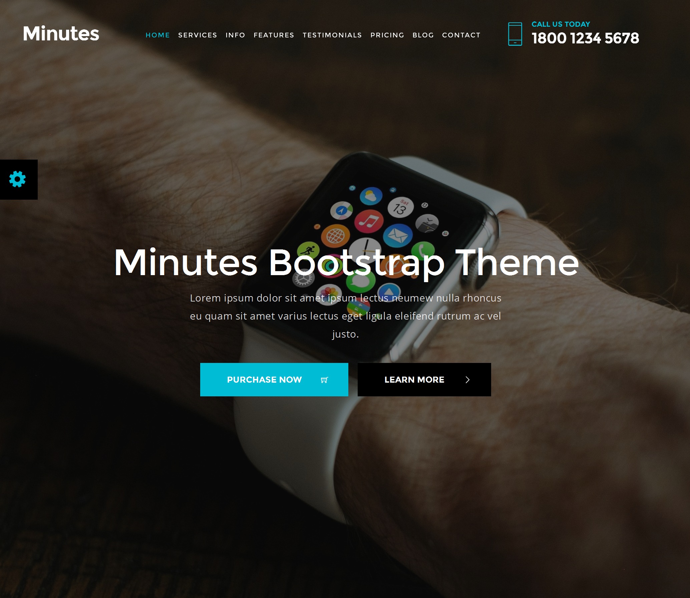Screen dimensions: 690x598
Task: Expand the PRICING section dropdown
Action: click(x=387, y=35)
